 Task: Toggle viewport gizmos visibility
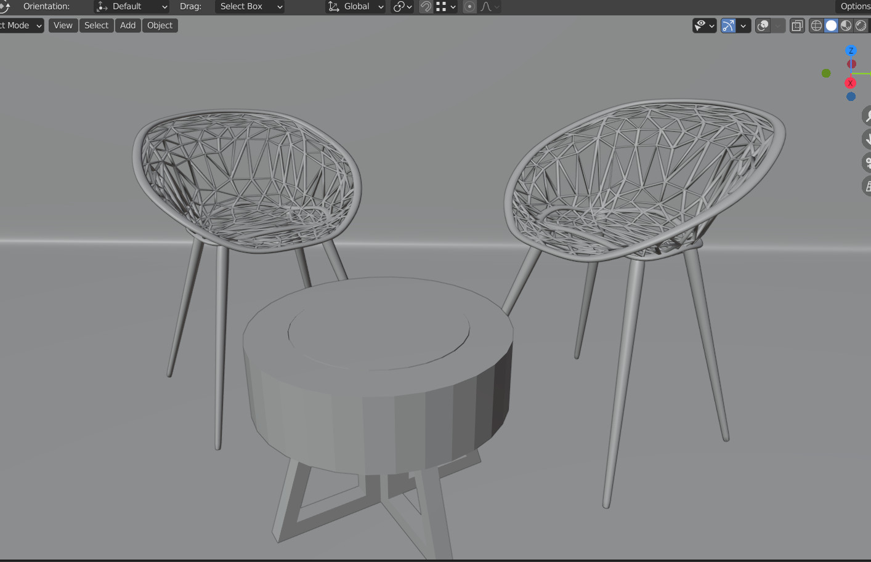click(727, 25)
